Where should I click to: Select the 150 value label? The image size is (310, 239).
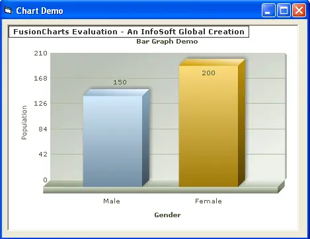(x=120, y=83)
